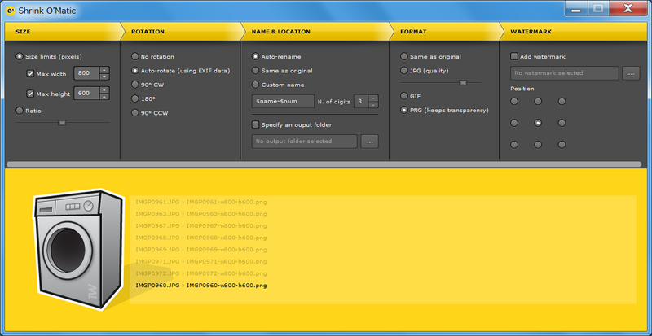
Task: Click log entry IMGP0971.JPG conversion line
Action: point(201,262)
